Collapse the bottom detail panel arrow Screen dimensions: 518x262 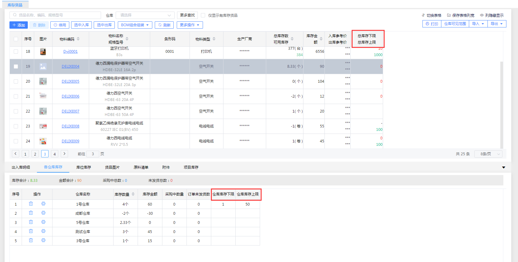(x=504, y=167)
